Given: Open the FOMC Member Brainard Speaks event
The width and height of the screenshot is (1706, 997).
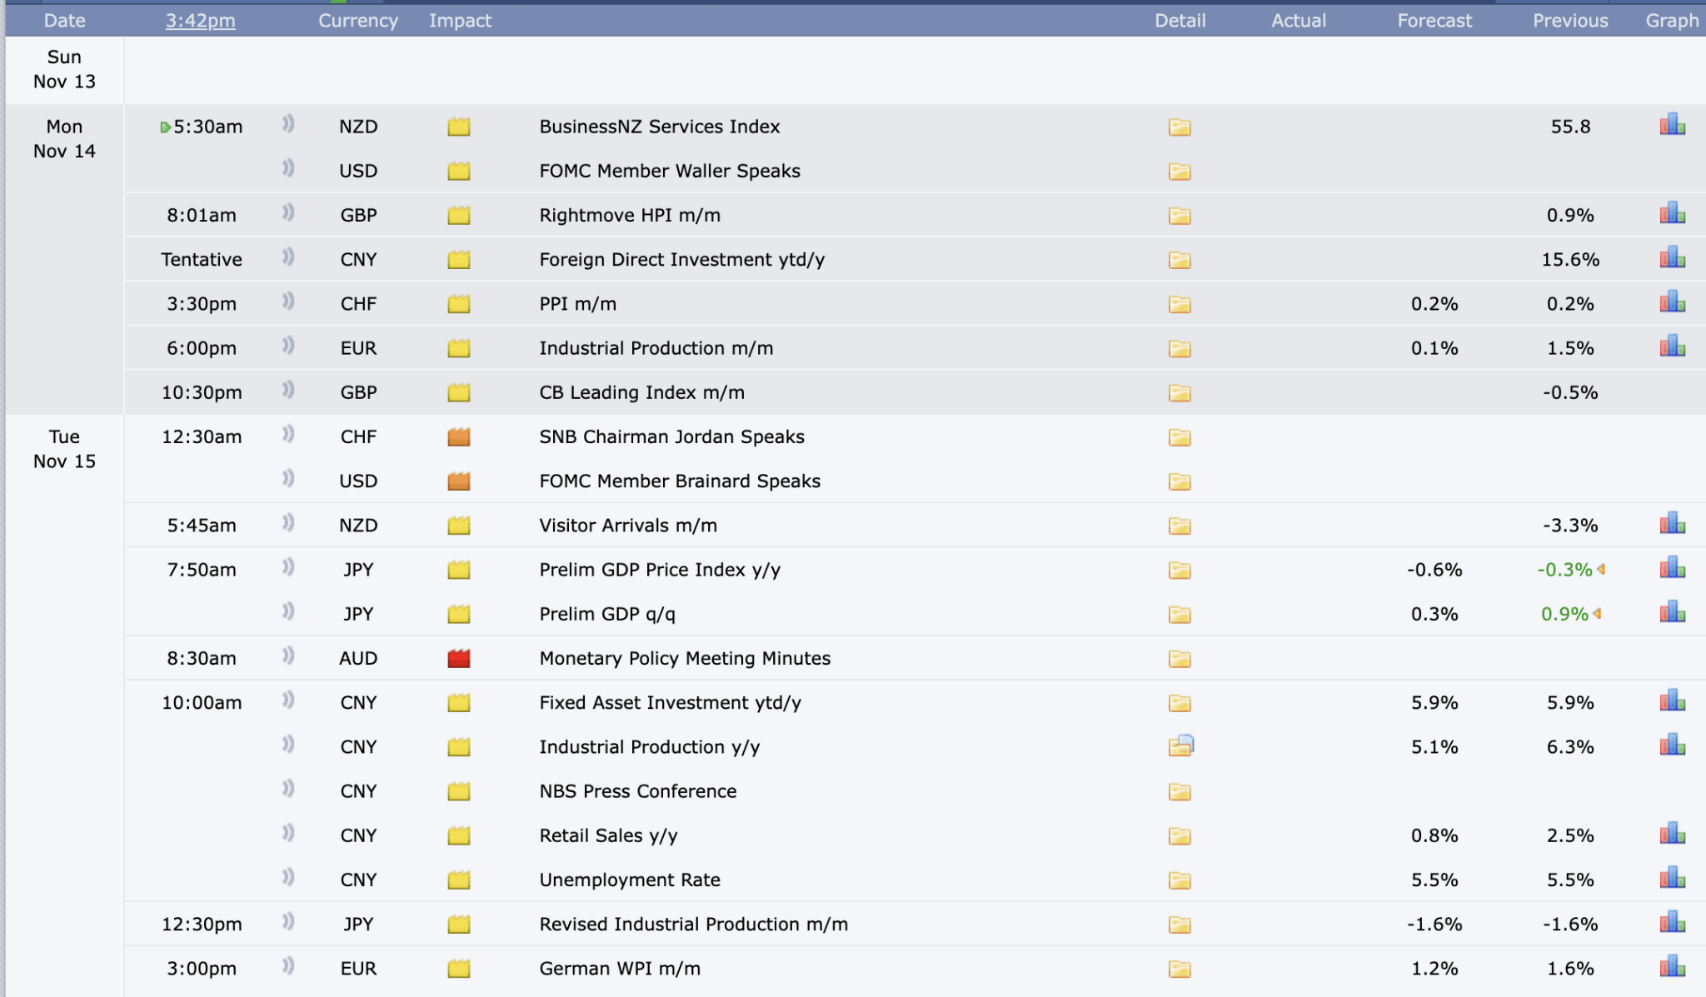Looking at the screenshot, I should [680, 481].
